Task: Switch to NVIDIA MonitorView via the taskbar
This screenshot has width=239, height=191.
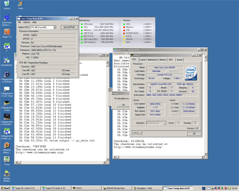Action: point(117,188)
